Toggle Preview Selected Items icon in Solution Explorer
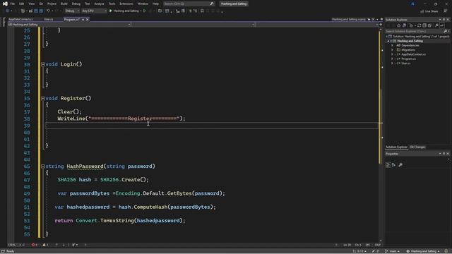 coord(441,25)
